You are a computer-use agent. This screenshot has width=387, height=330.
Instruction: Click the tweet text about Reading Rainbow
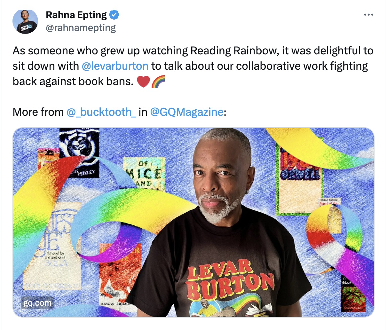click(193, 66)
